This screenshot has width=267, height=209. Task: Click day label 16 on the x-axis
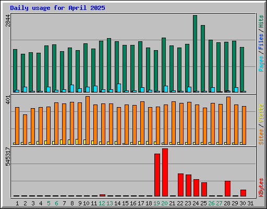(x=133, y=203)
